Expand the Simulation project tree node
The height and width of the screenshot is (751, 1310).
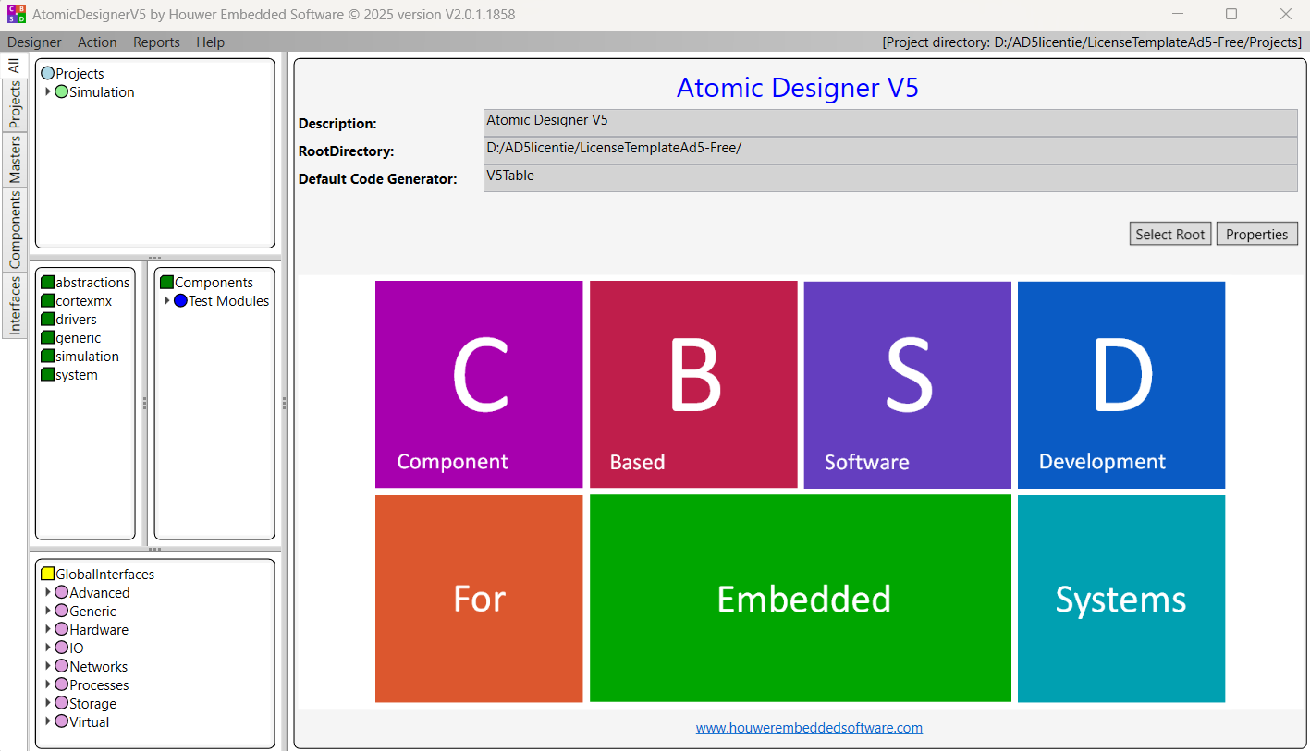(48, 92)
